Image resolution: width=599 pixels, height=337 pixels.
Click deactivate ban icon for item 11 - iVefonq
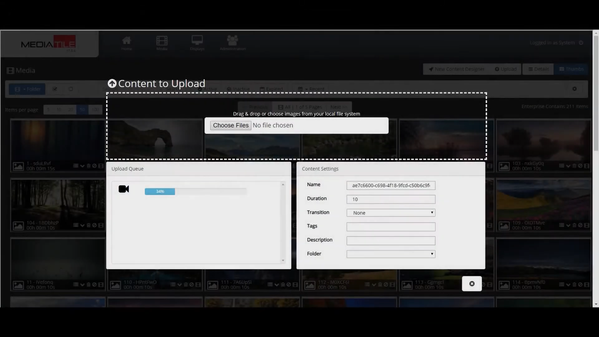pos(94,285)
